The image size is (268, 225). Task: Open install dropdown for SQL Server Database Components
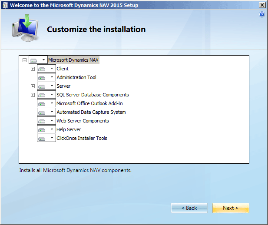tap(46, 95)
